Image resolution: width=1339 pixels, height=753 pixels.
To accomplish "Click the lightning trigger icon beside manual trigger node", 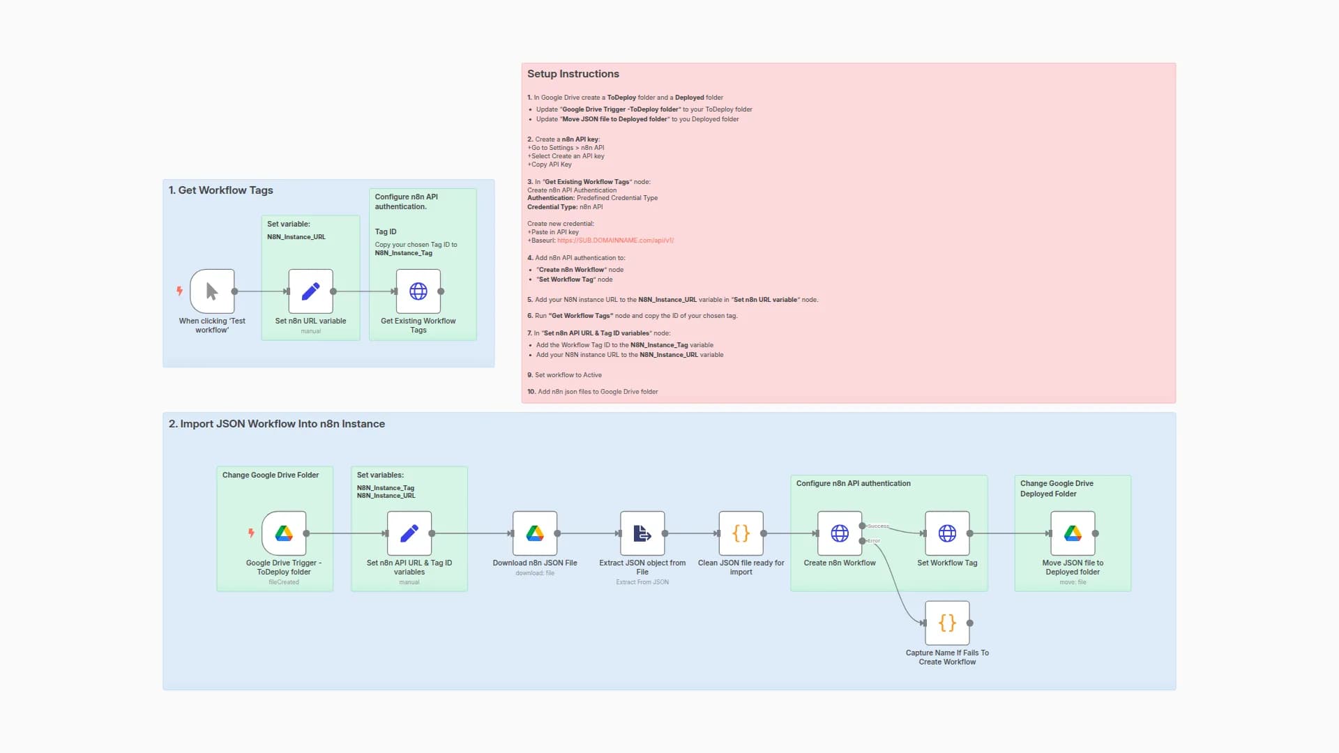I will [179, 291].
